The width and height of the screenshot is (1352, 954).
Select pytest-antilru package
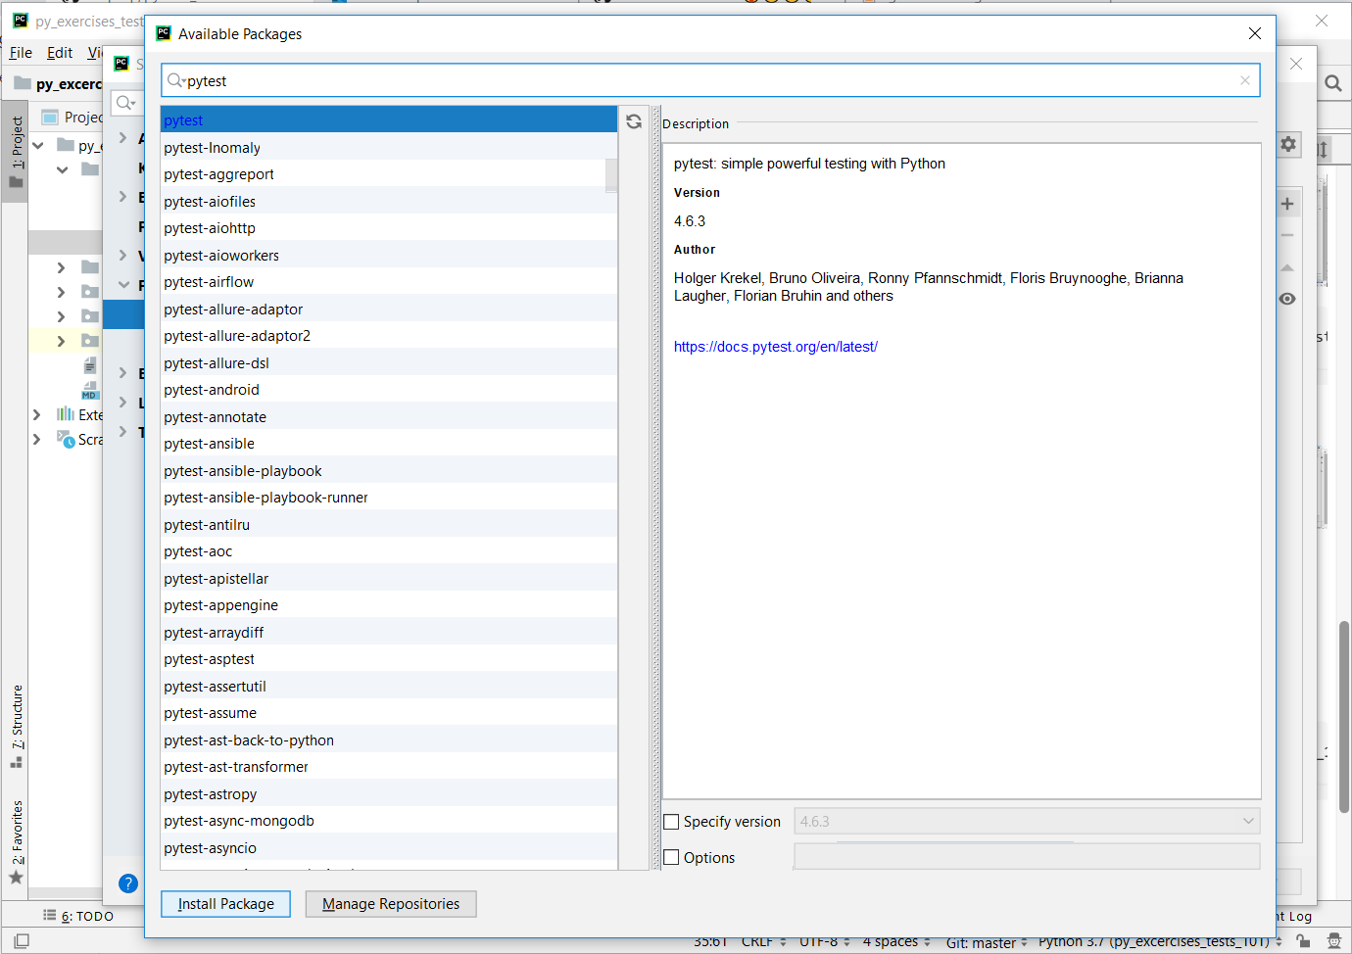389,524
